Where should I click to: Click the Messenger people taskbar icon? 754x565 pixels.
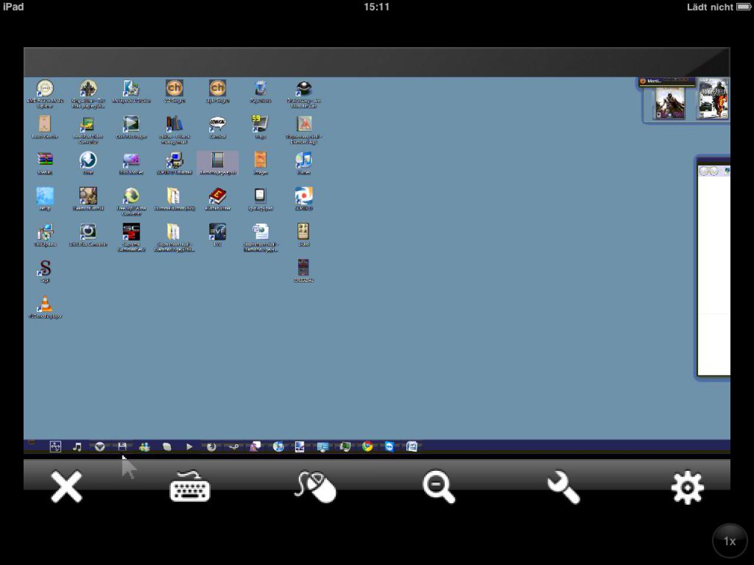[x=144, y=446]
